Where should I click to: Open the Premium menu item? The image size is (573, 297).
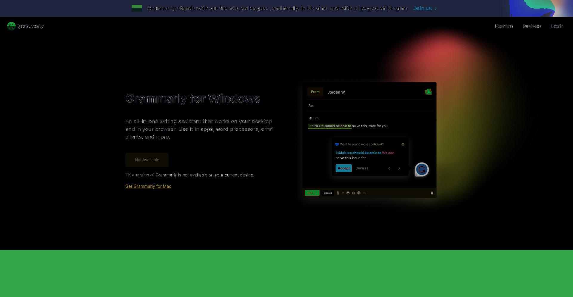[x=504, y=26]
